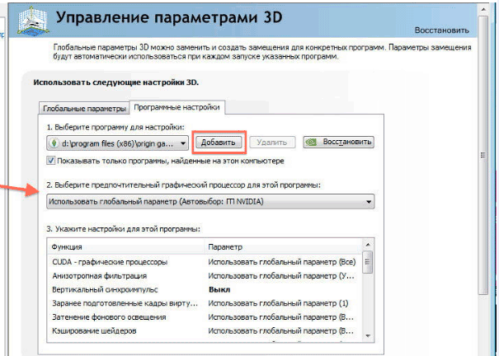499x356 pixels.
Task: Click the Удалить button
Action: tap(272, 143)
